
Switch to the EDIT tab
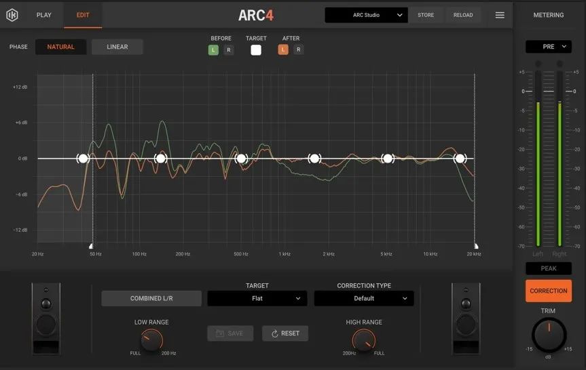83,15
